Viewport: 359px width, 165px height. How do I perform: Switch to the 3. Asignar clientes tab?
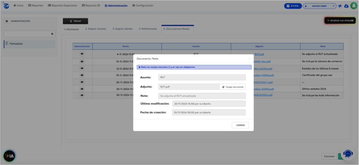coord(122,29)
